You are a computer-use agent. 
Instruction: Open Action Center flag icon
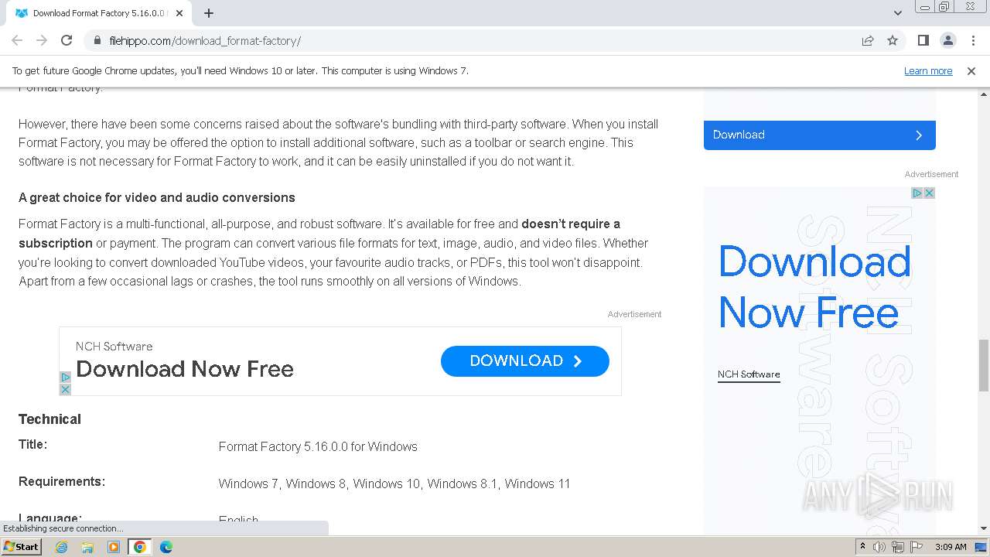[917, 547]
